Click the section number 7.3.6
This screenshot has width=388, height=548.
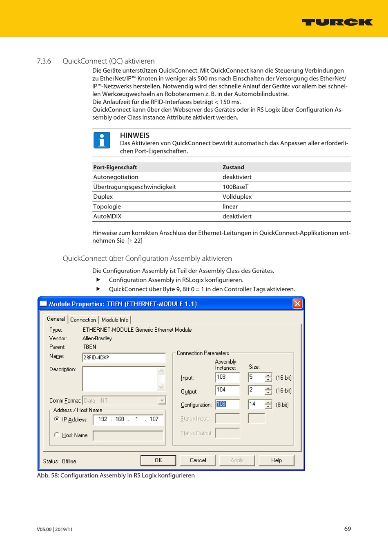click(44, 61)
